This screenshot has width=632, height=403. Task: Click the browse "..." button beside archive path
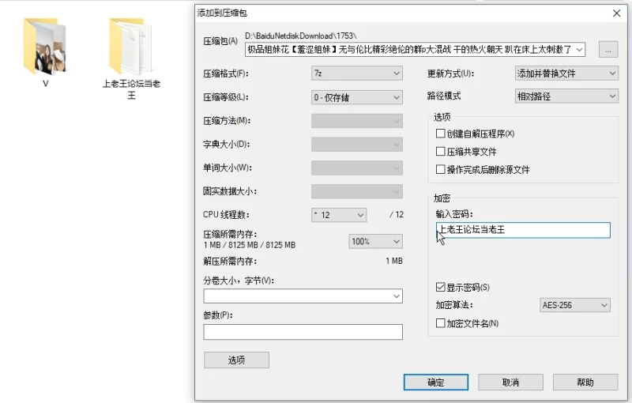pyautogui.click(x=608, y=50)
